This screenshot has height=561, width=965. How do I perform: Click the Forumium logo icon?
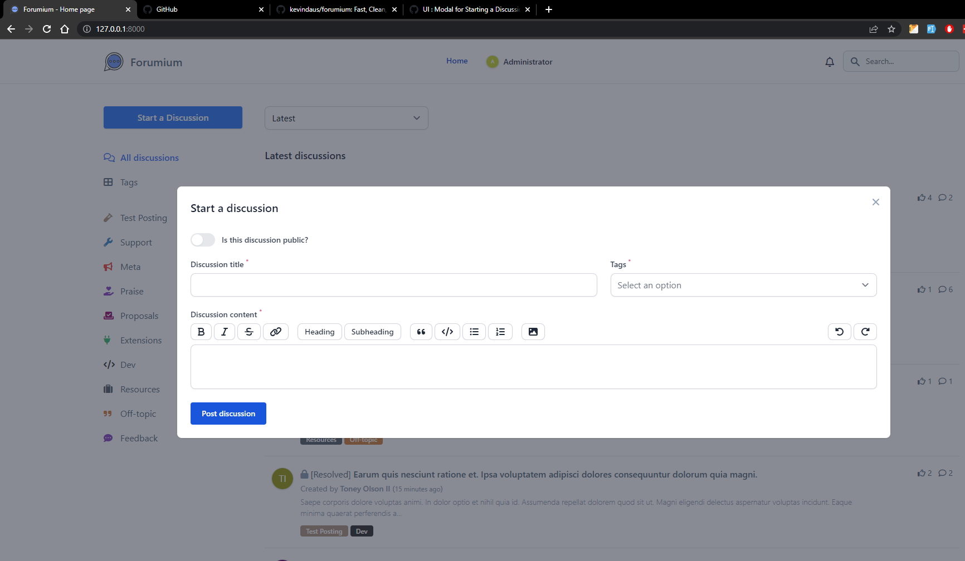pos(114,62)
